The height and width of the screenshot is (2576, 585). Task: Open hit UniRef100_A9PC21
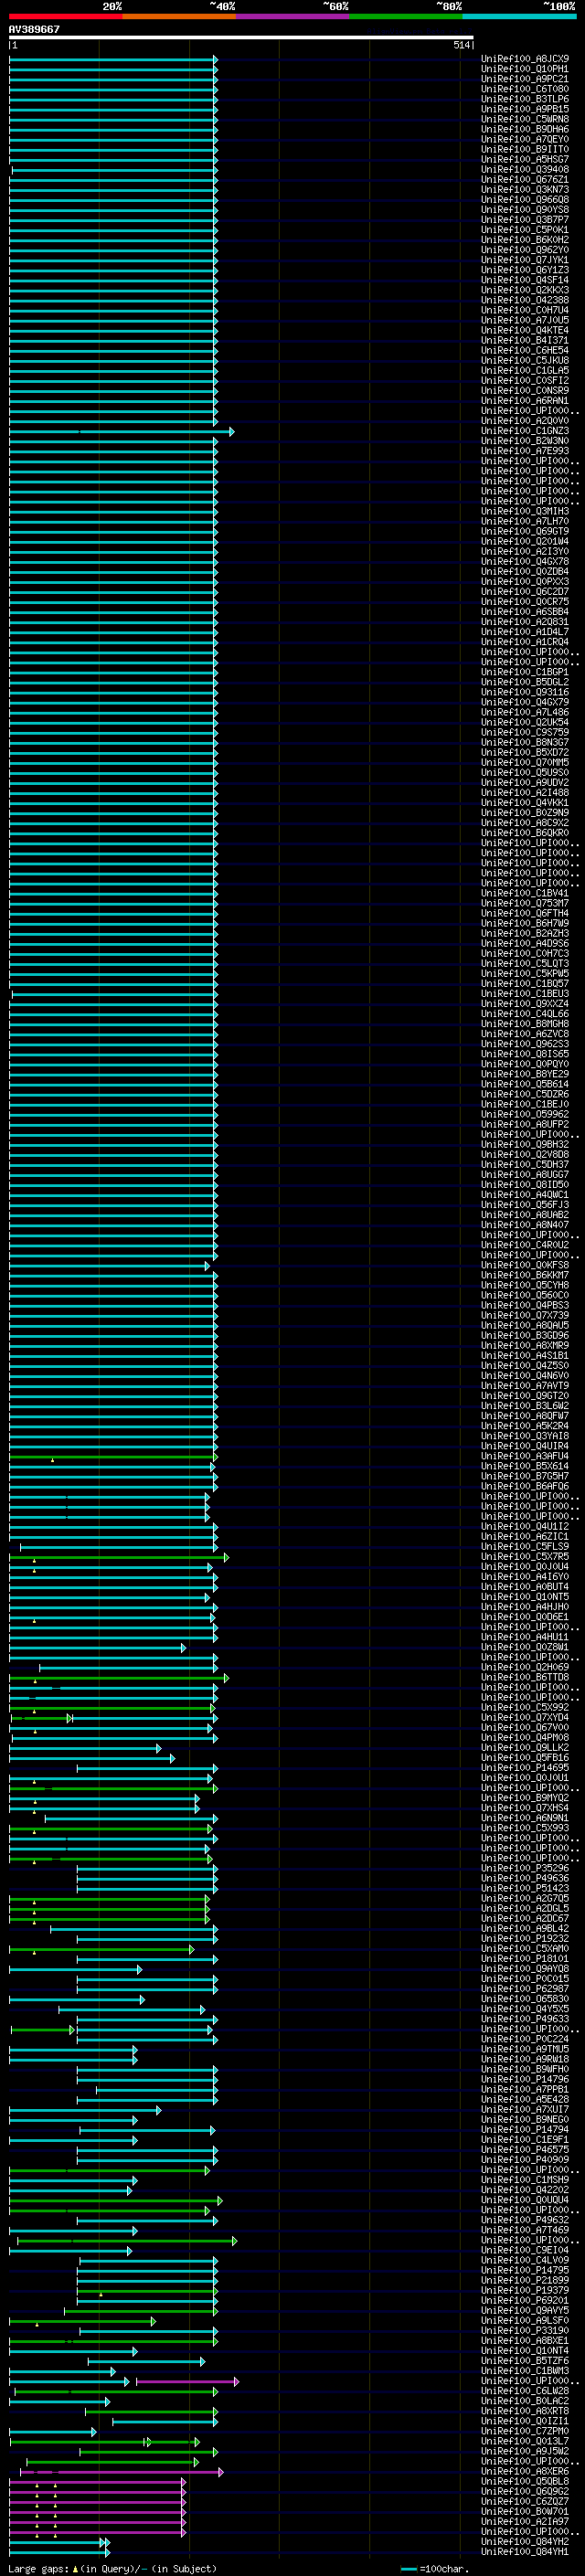[x=525, y=79]
